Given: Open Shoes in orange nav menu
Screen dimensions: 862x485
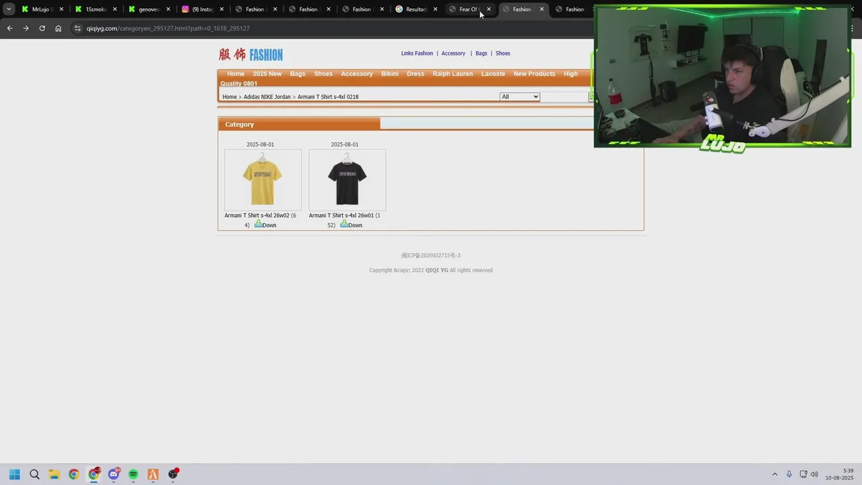Looking at the screenshot, I should (x=323, y=74).
